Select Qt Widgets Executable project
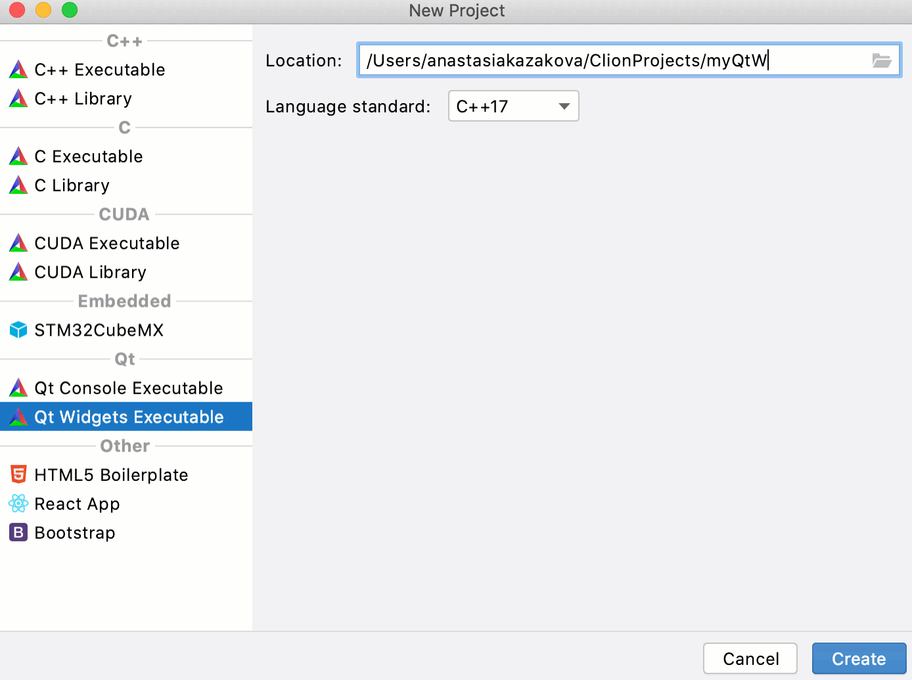Screen dimensions: 912x680 126,417
